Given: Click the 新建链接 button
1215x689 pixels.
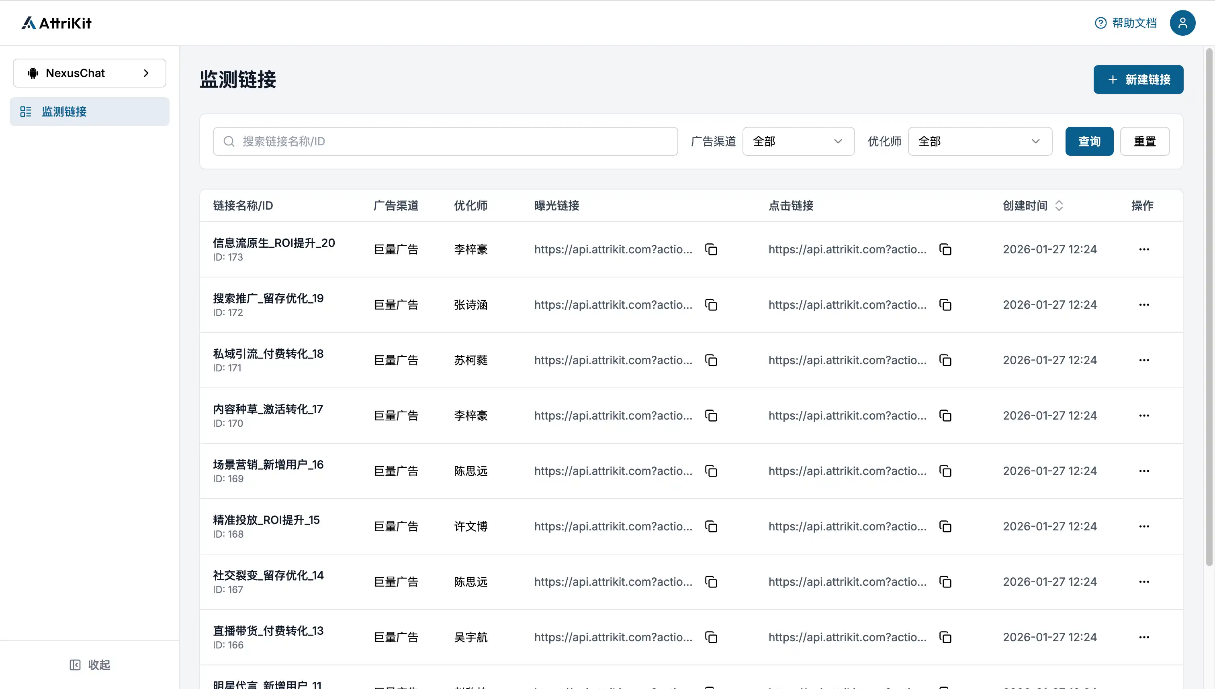Looking at the screenshot, I should 1138,79.
